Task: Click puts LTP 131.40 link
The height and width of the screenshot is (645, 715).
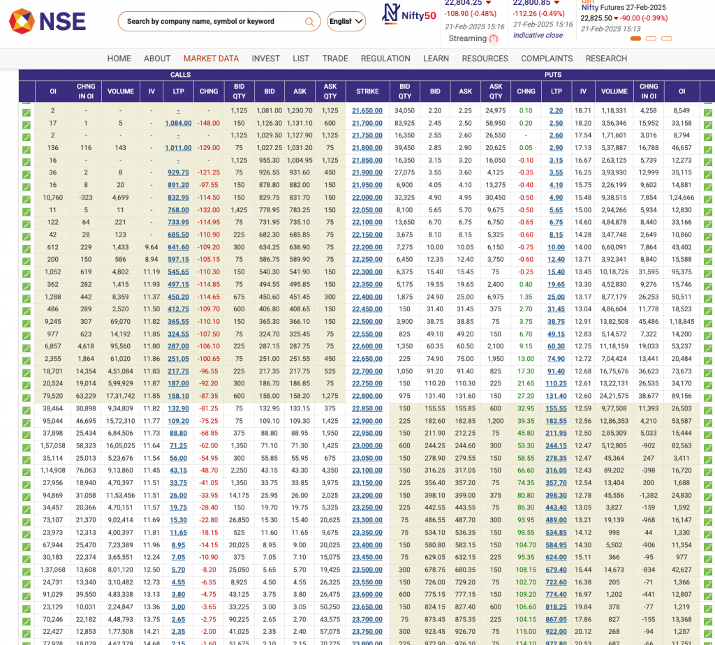Action: pos(556,396)
